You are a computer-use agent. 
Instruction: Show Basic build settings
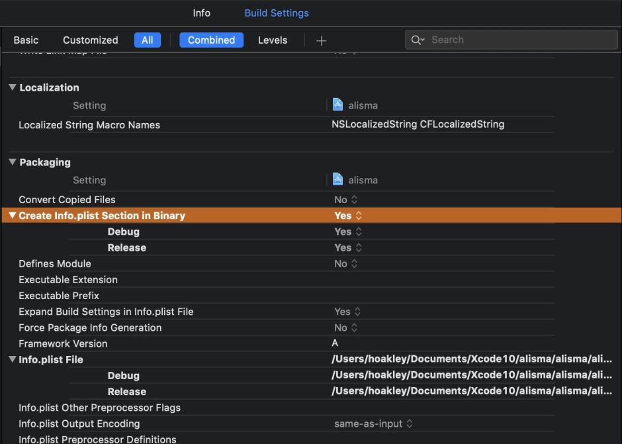[26, 40]
